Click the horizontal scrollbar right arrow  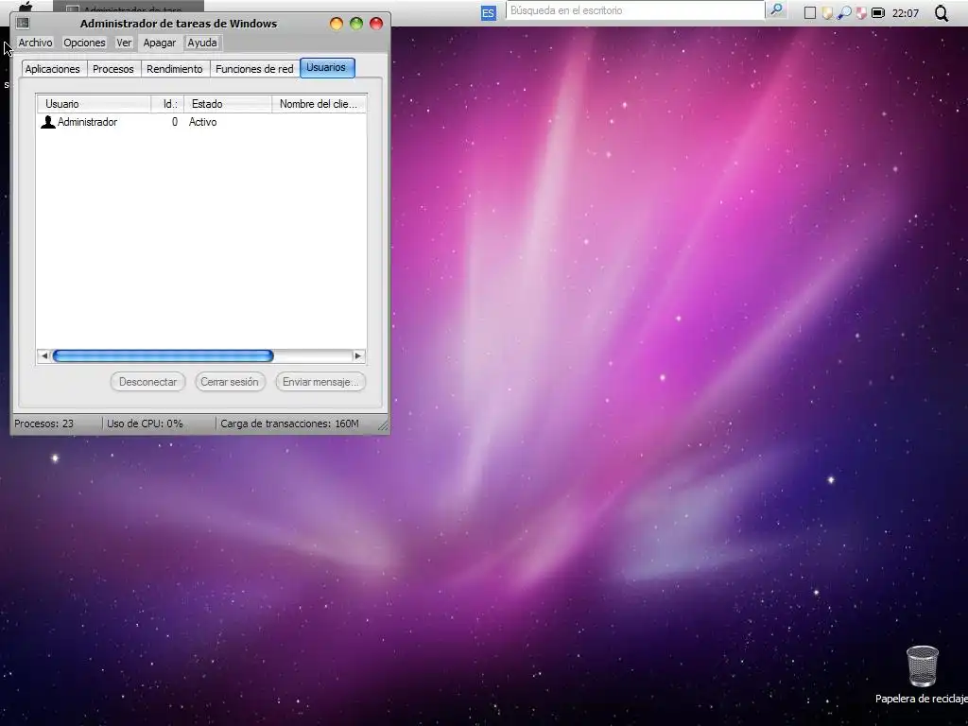coord(357,355)
